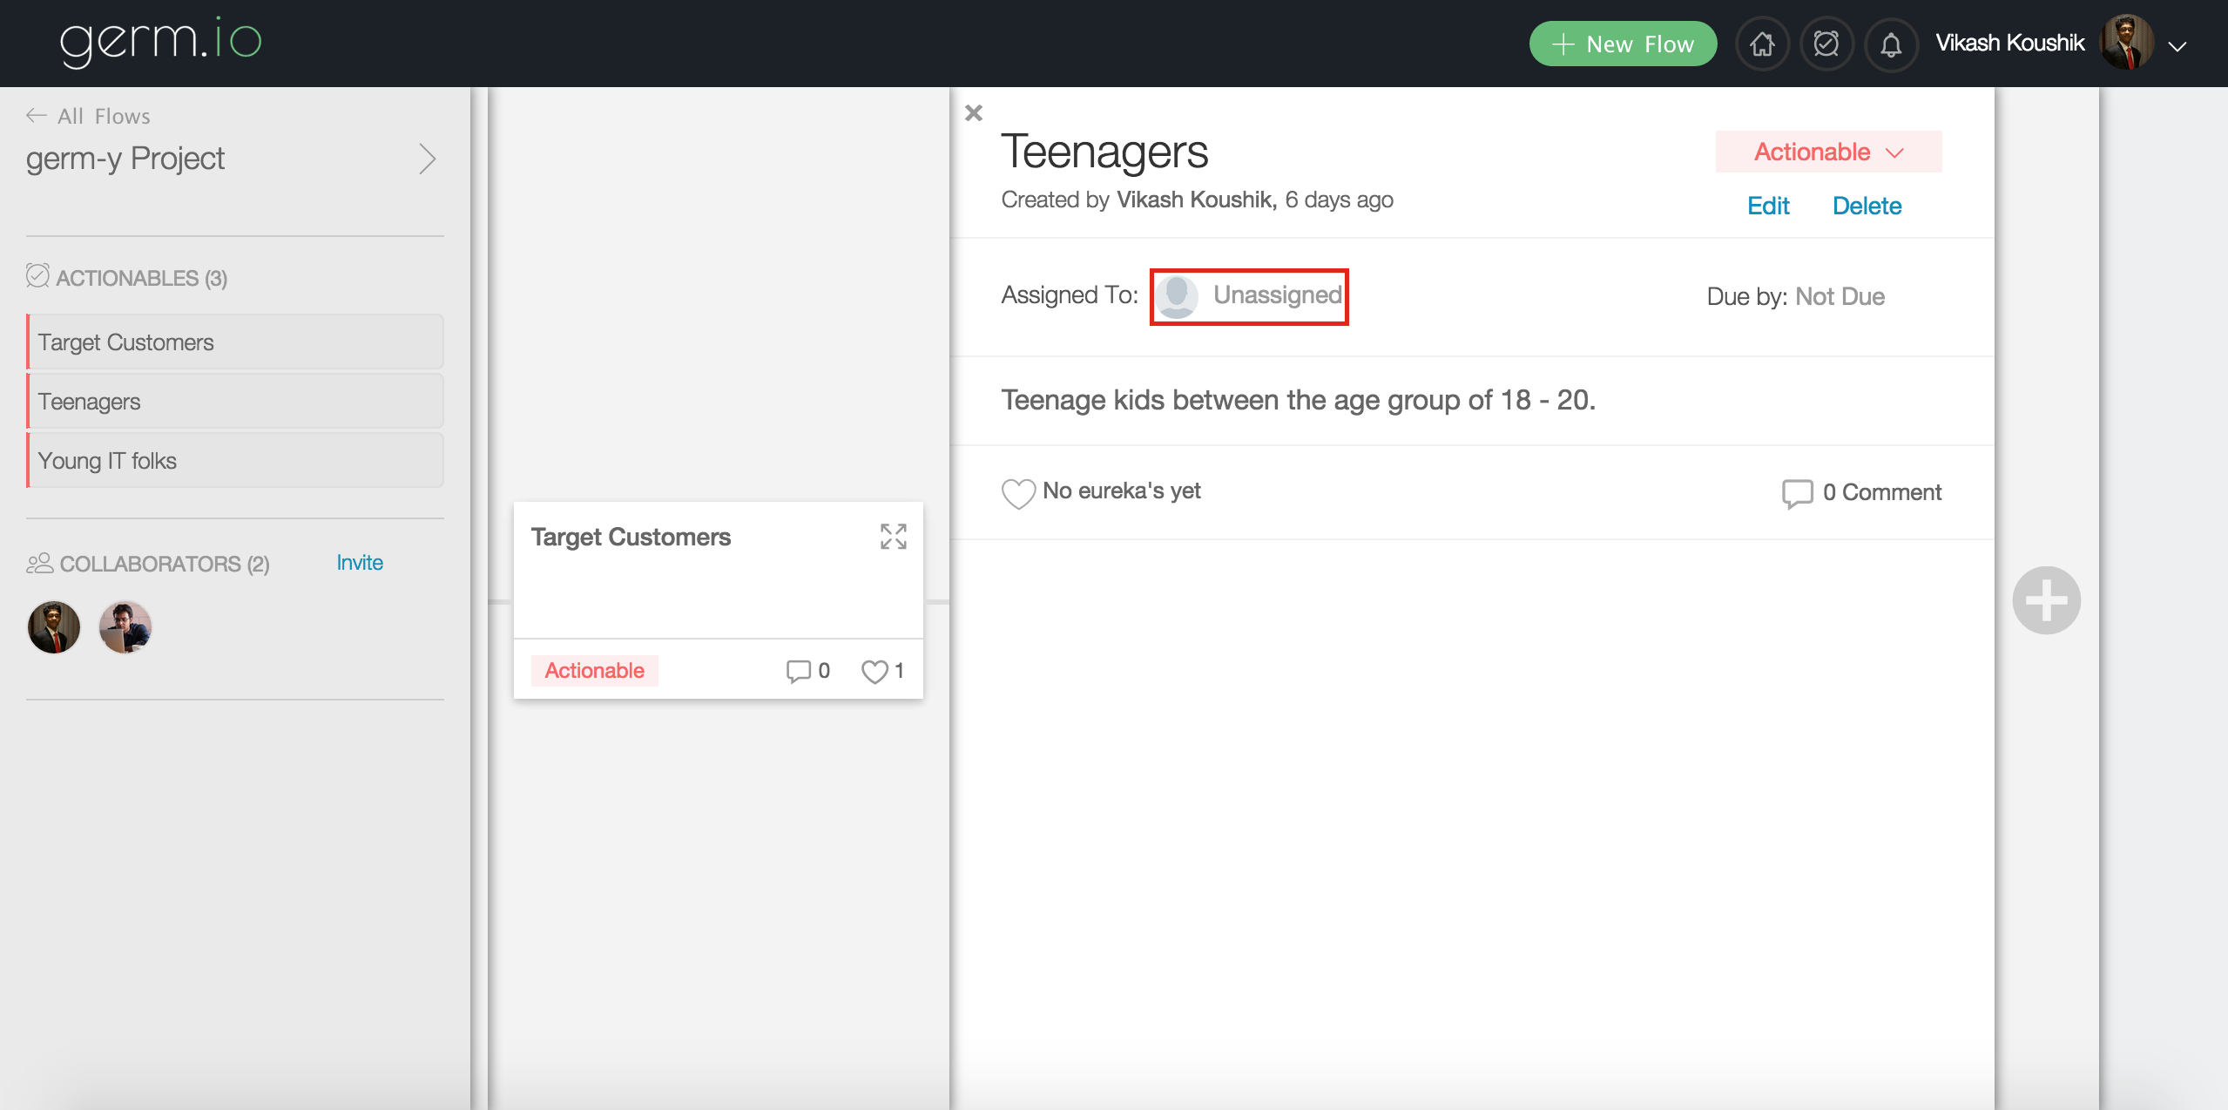Select Young IT folks actionable
Viewport: 2228px width, 1110px height.
point(235,461)
